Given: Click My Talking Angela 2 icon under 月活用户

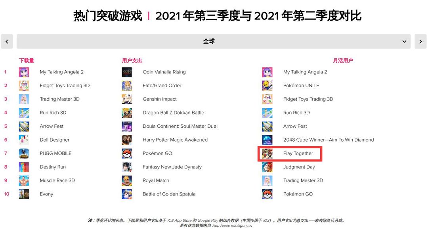Looking at the screenshot, I should 267,72.
